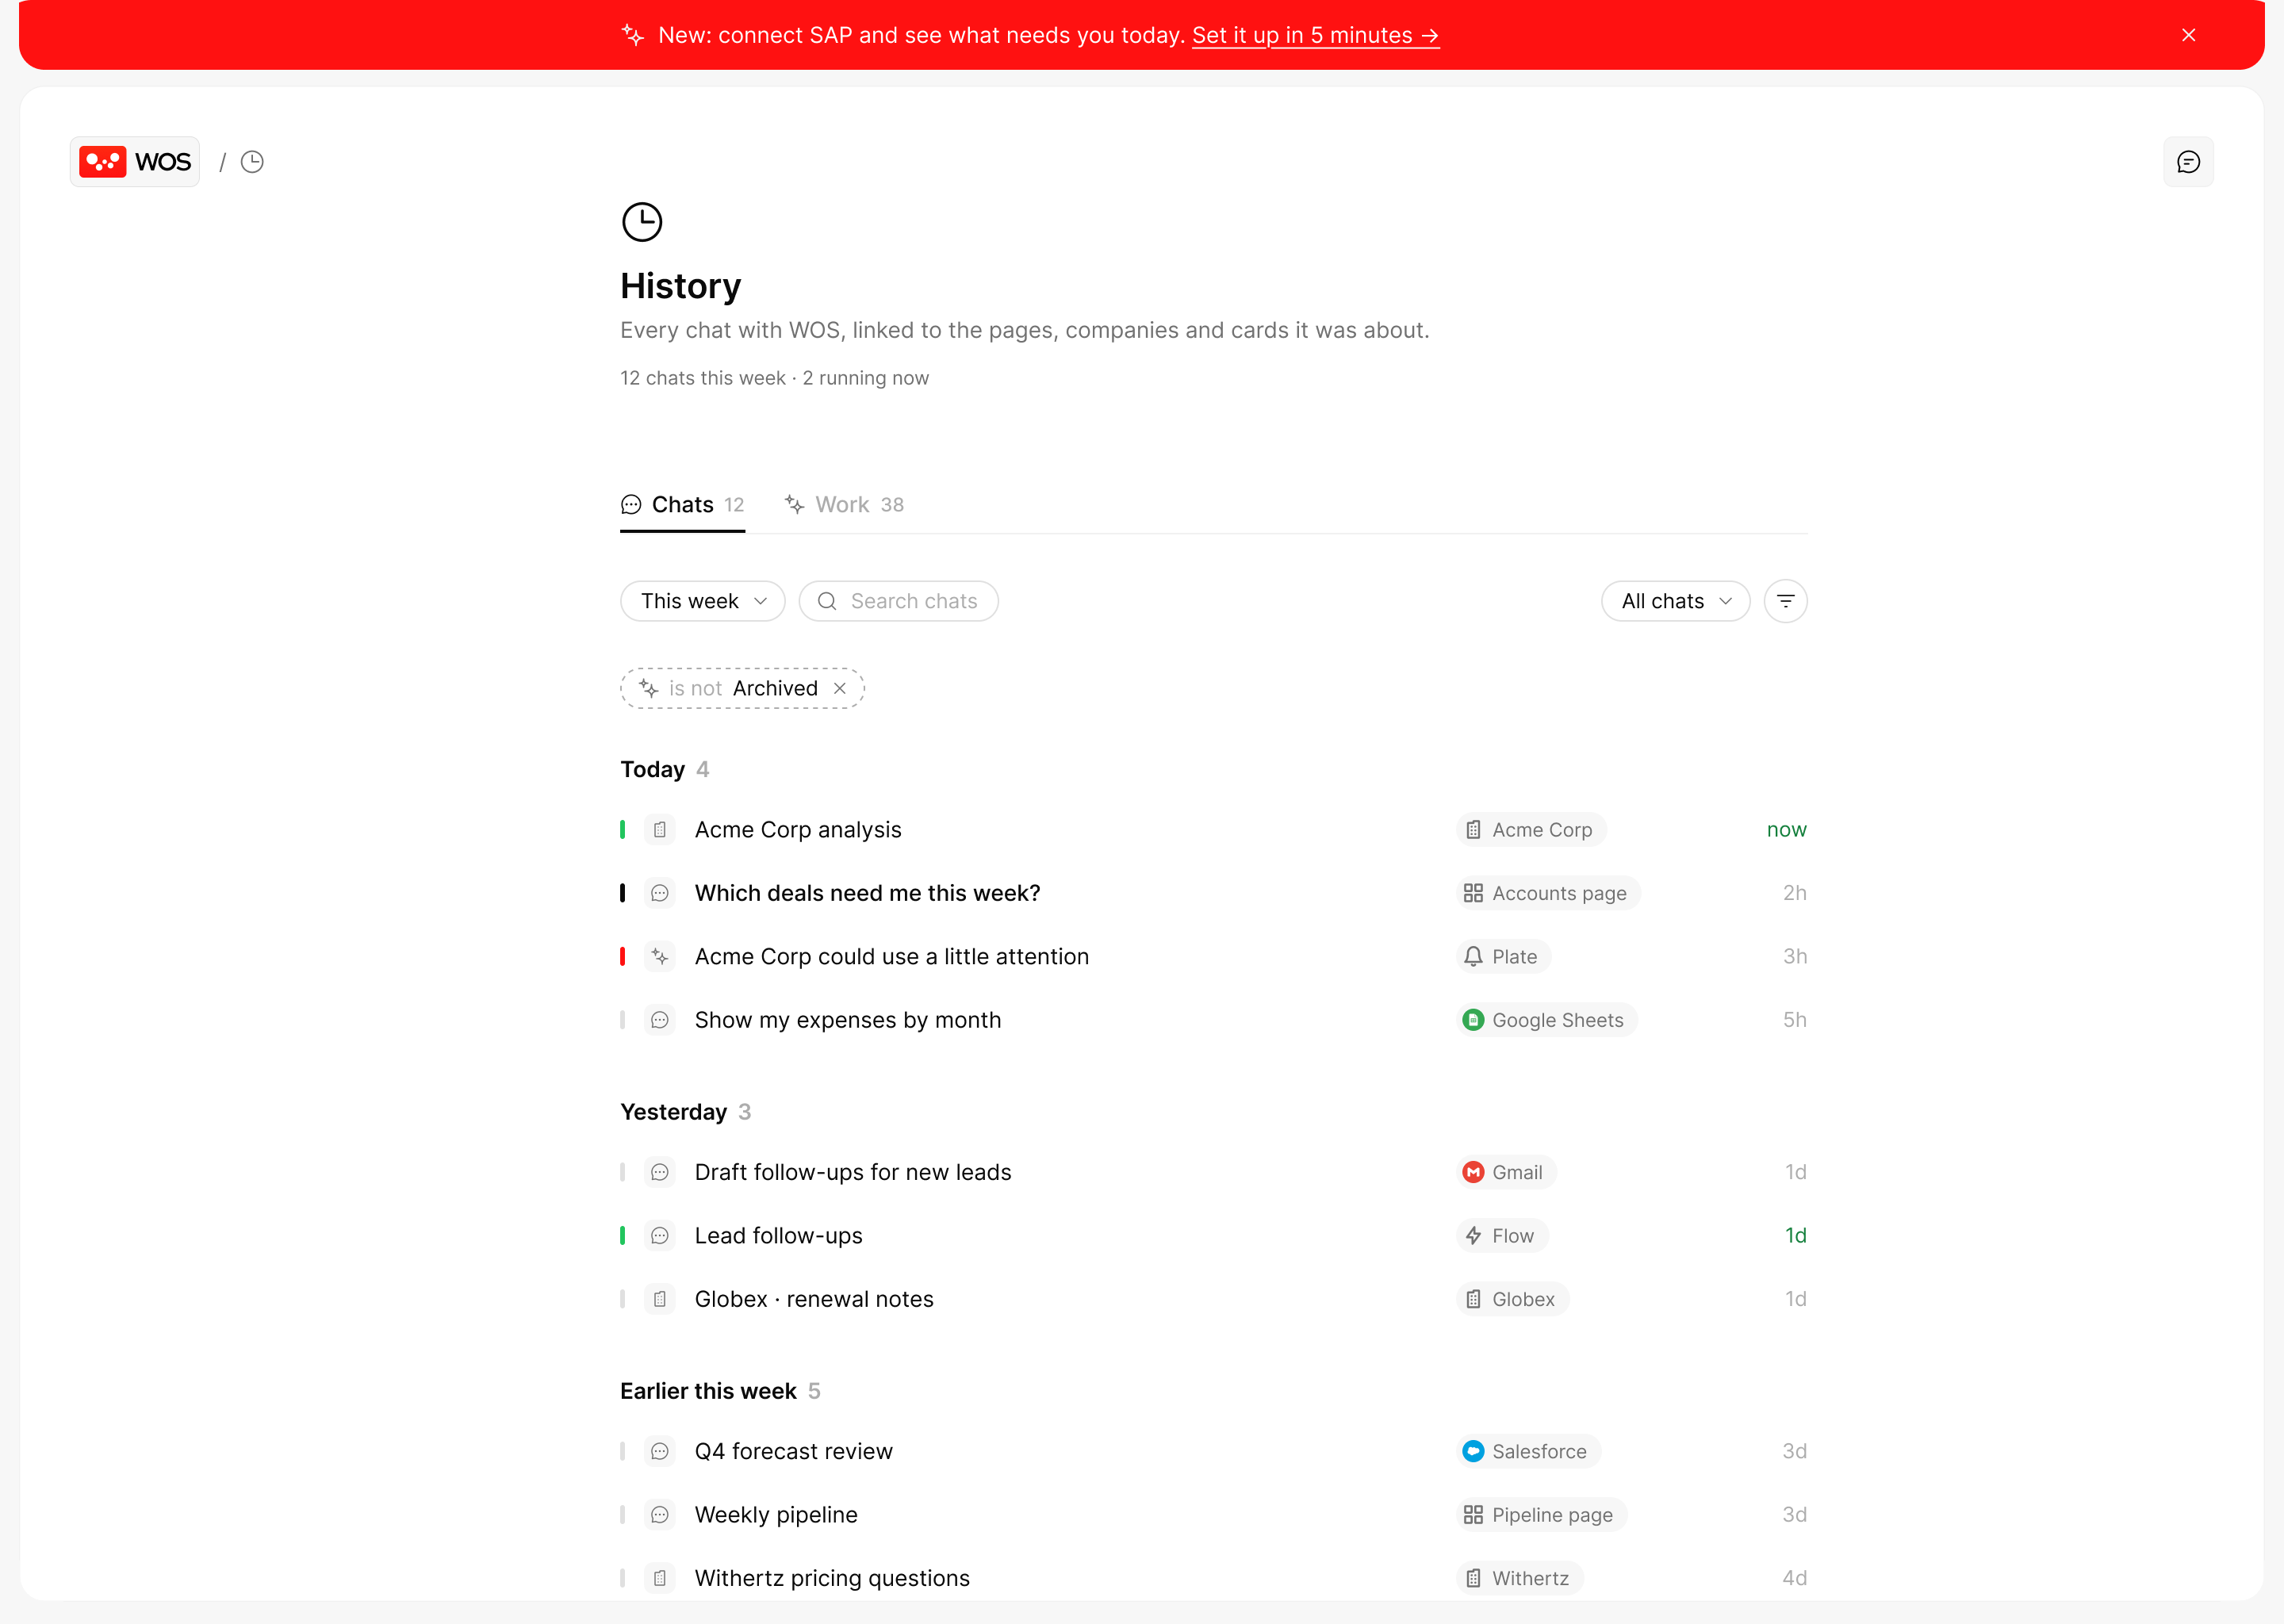The image size is (2284, 1624).
Task: Dismiss the SAP announcement banner
Action: 2188,35
